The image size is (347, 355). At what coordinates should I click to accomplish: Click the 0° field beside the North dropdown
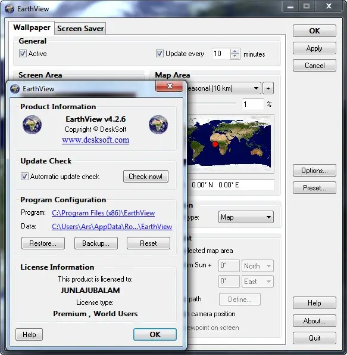[229, 266]
